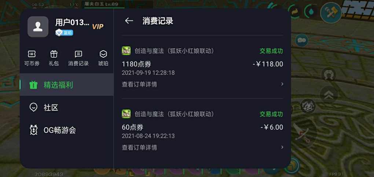Tap the 蓝珀 diamond badge
The height and width of the screenshot is (177, 374).
click(64, 33)
